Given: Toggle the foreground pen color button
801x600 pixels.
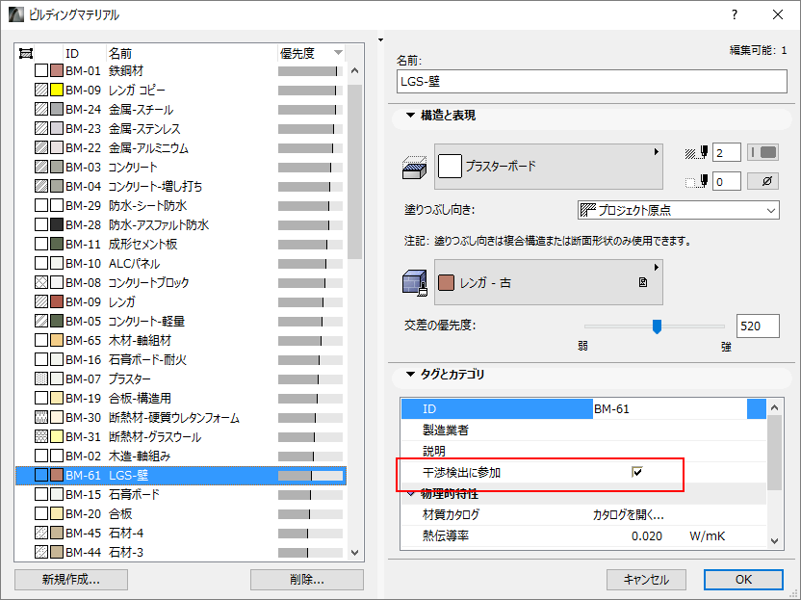Looking at the screenshot, I should point(762,152).
